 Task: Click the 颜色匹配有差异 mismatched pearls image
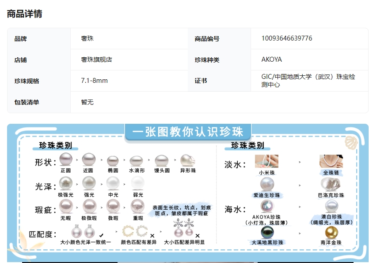[x=135, y=232]
